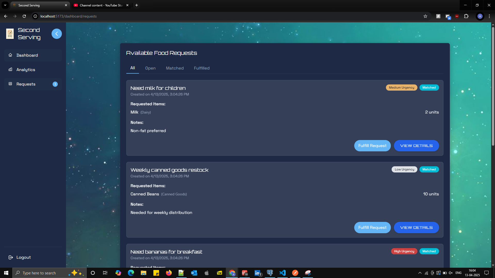Fulfill the milk for children request
The height and width of the screenshot is (278, 495).
(x=372, y=146)
